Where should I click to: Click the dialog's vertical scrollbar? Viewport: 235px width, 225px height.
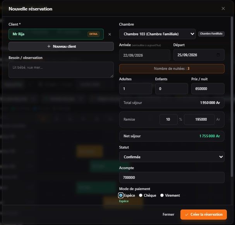[x=232, y=96]
